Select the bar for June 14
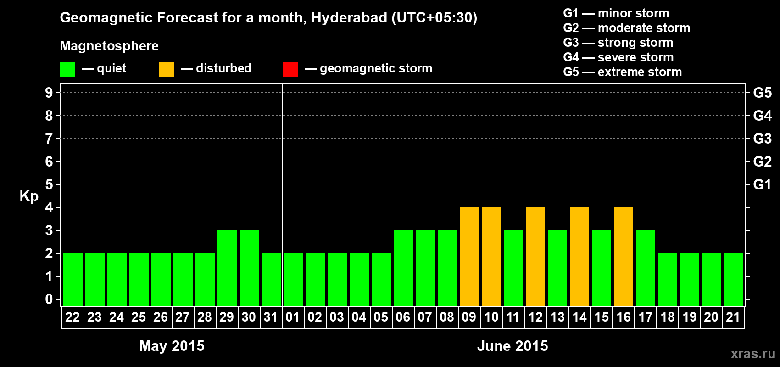Screen dimensions: 780x367 (579, 256)
